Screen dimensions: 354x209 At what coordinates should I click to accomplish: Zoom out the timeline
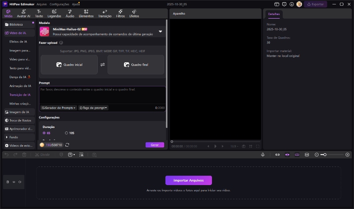coord(316,155)
